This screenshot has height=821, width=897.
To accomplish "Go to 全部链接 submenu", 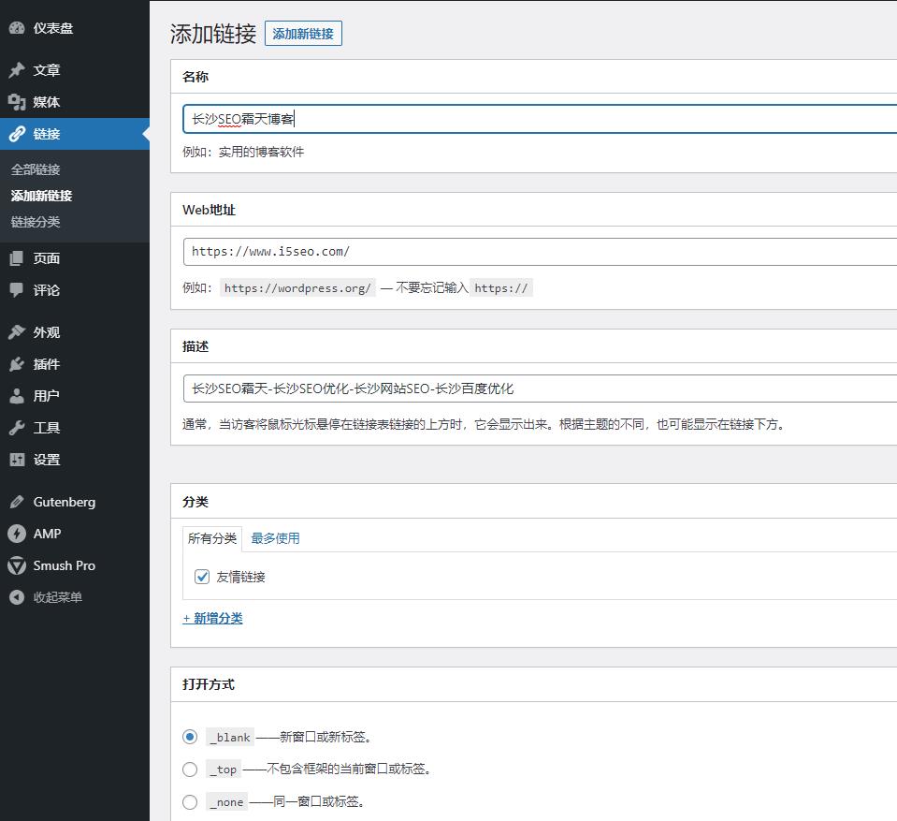I will (x=36, y=169).
